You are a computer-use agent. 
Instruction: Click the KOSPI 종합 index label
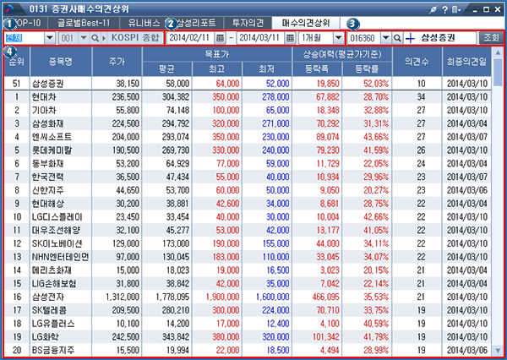pos(135,38)
